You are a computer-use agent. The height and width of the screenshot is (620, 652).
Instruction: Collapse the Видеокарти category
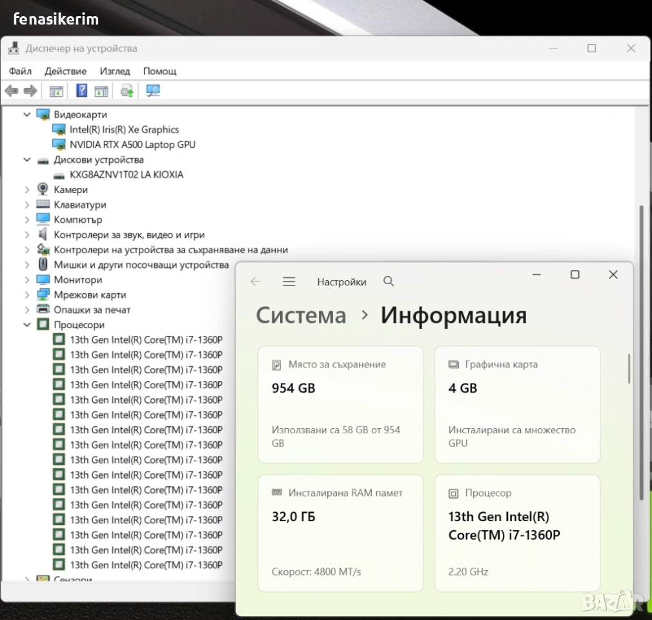point(27,114)
